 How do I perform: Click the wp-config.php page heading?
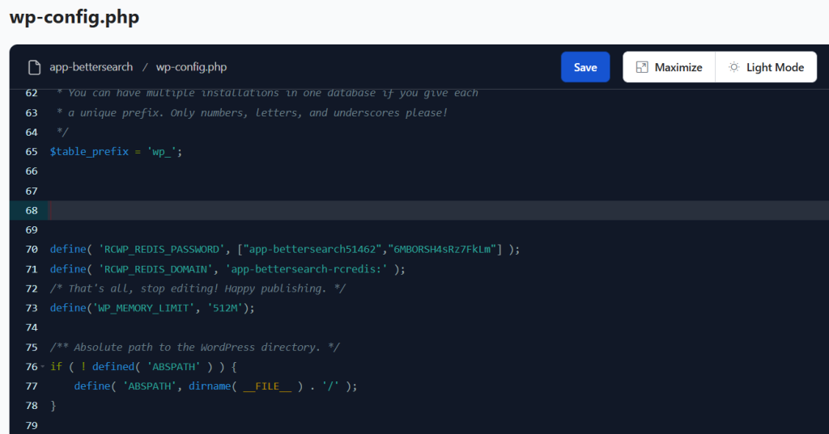pyautogui.click(x=74, y=17)
